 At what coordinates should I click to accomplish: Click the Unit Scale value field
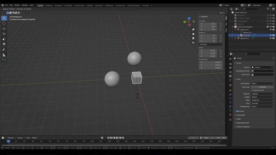coord(262,87)
